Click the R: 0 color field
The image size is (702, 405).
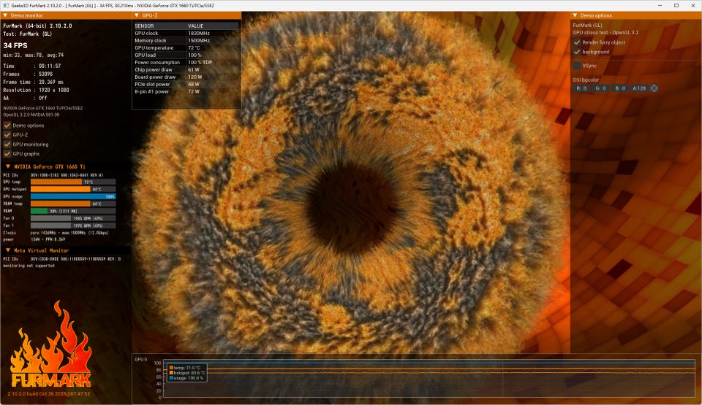point(581,88)
